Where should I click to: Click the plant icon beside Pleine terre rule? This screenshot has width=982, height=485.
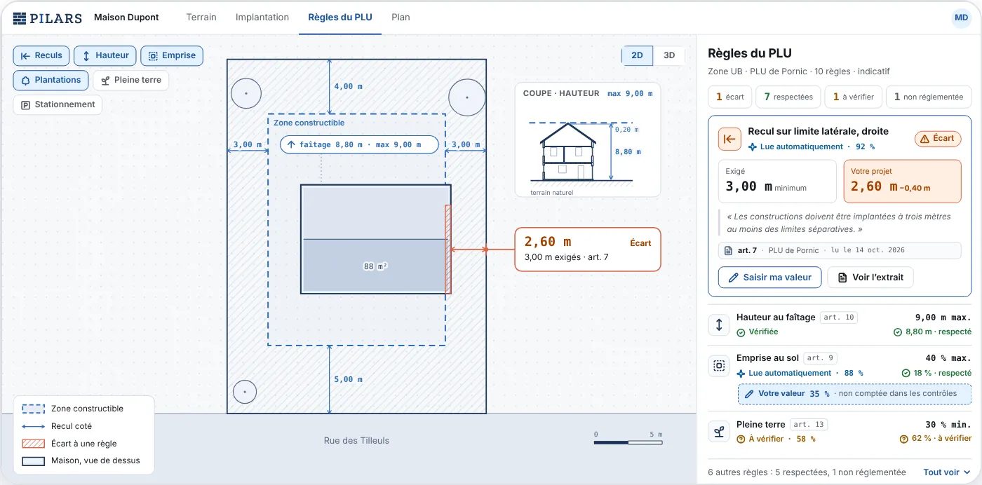[719, 432]
